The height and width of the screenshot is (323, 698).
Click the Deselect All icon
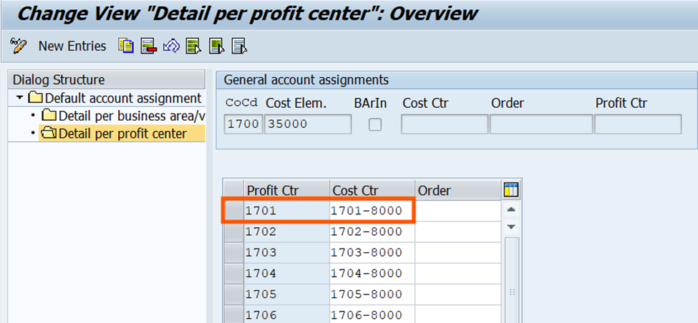[x=238, y=46]
